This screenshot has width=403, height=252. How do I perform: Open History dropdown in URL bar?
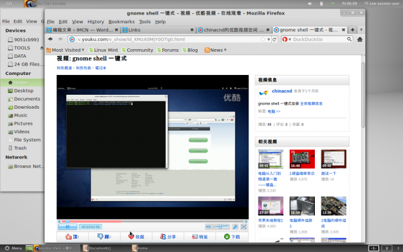point(268,39)
